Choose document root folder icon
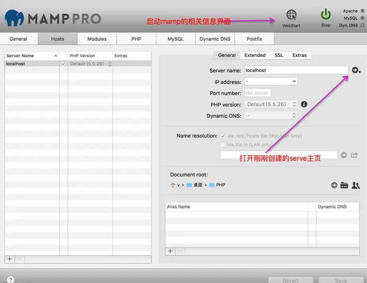Viewport: 367px width, 283px height. pos(344,185)
